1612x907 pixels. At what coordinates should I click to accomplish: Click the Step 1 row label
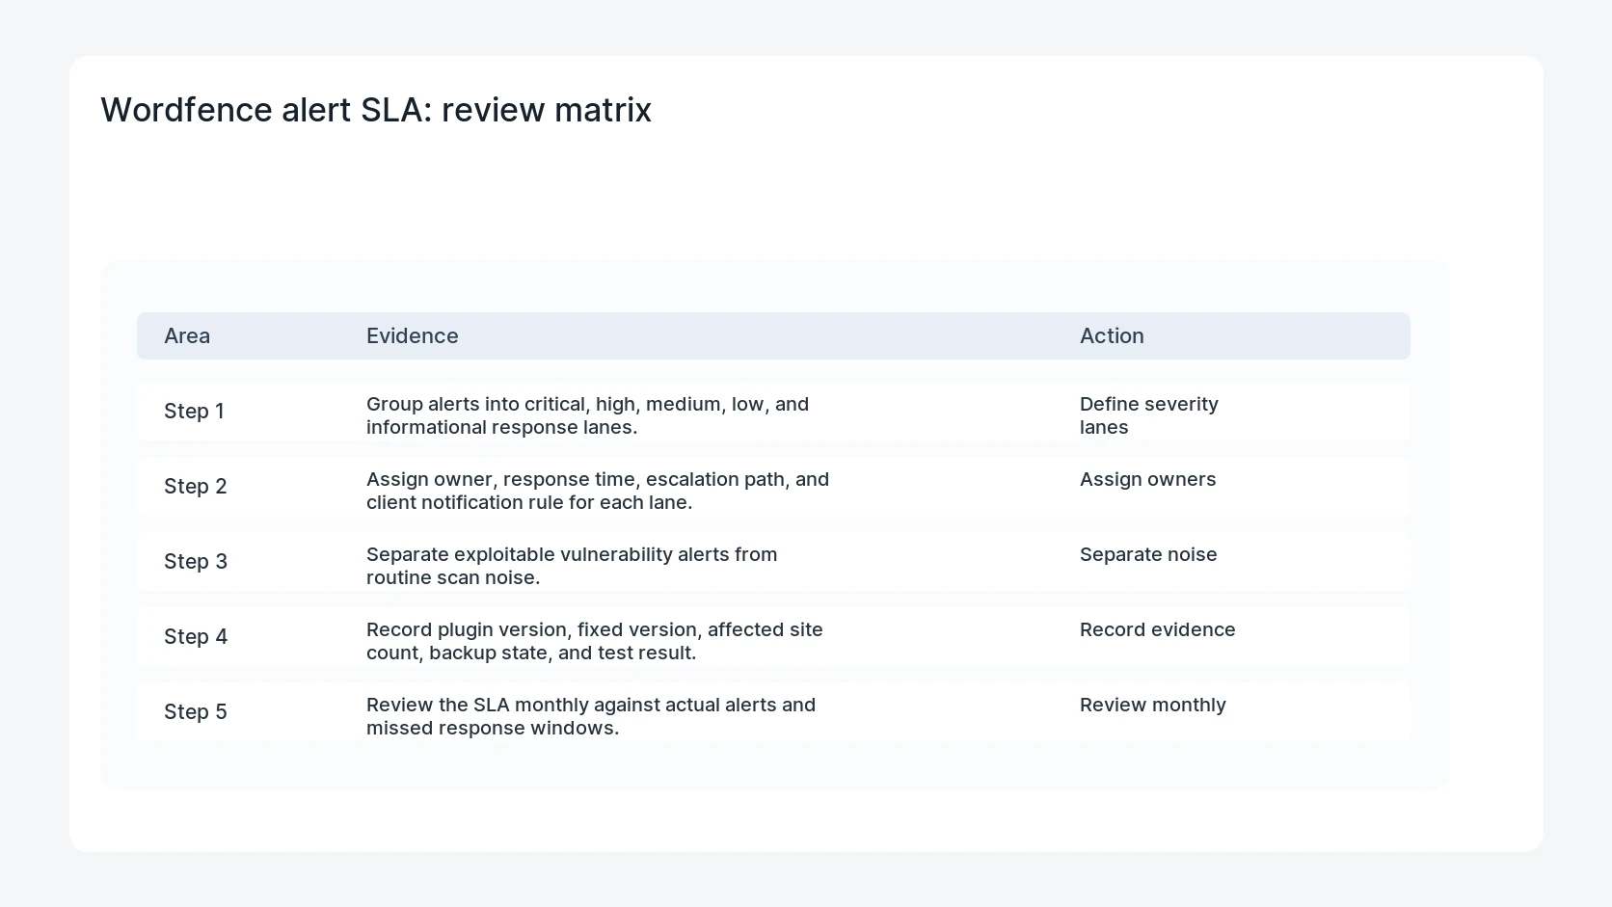pyautogui.click(x=194, y=411)
